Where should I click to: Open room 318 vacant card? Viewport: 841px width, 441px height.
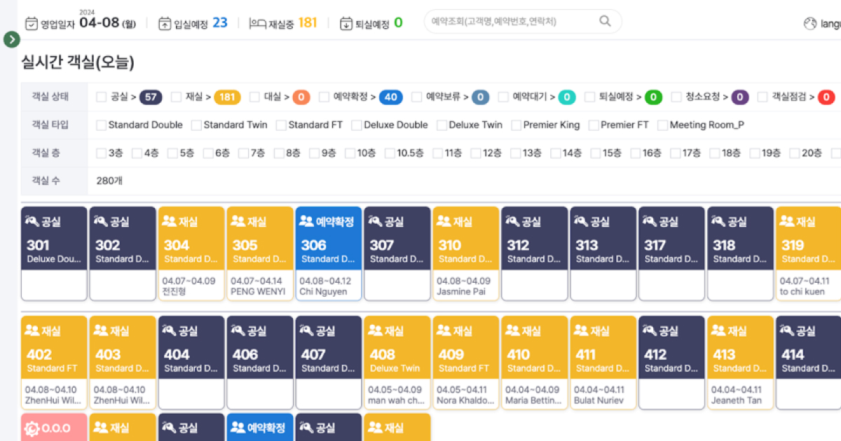(x=741, y=253)
